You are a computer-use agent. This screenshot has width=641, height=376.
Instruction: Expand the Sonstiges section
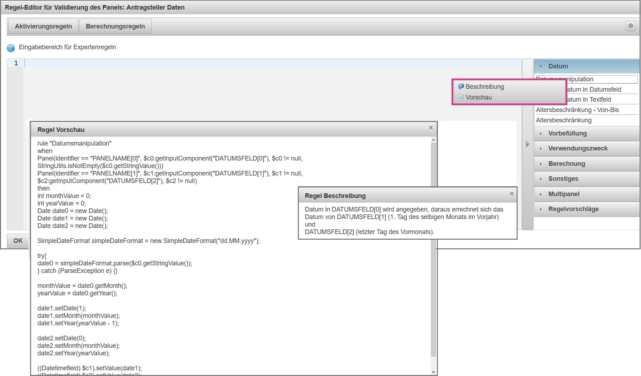(563, 179)
